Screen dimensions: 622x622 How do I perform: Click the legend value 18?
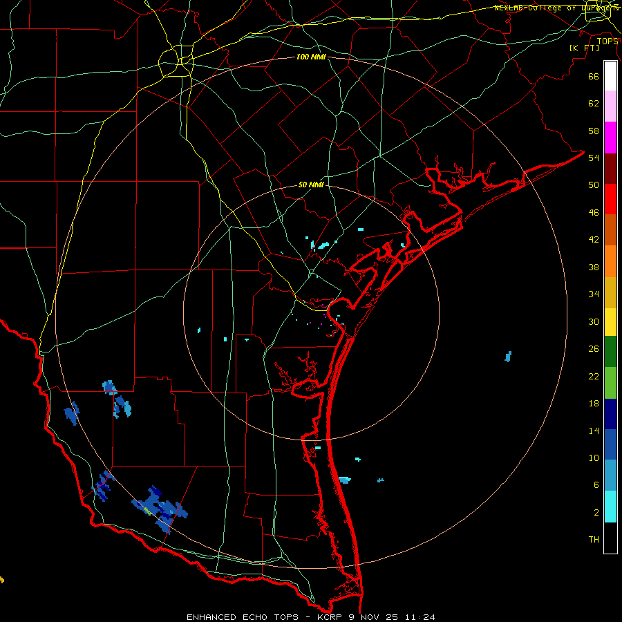point(594,403)
